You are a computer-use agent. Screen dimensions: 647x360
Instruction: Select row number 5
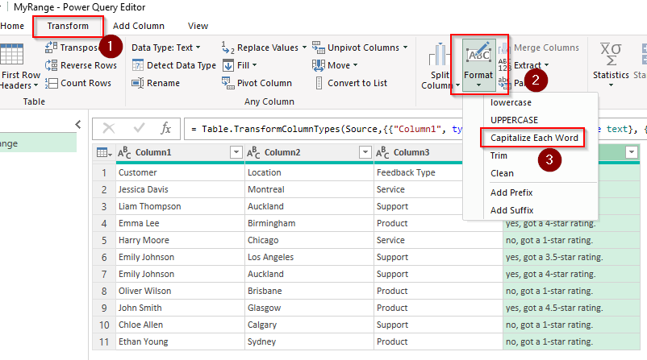click(104, 240)
